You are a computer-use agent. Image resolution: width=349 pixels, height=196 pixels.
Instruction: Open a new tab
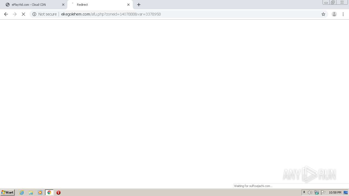tap(139, 5)
